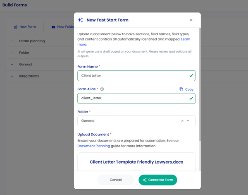Clear the General folder selection

[x=182, y=121]
